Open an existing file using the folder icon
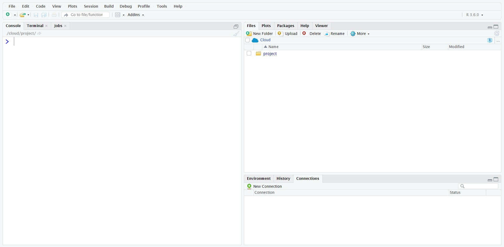504x247 pixels. tap(23, 15)
